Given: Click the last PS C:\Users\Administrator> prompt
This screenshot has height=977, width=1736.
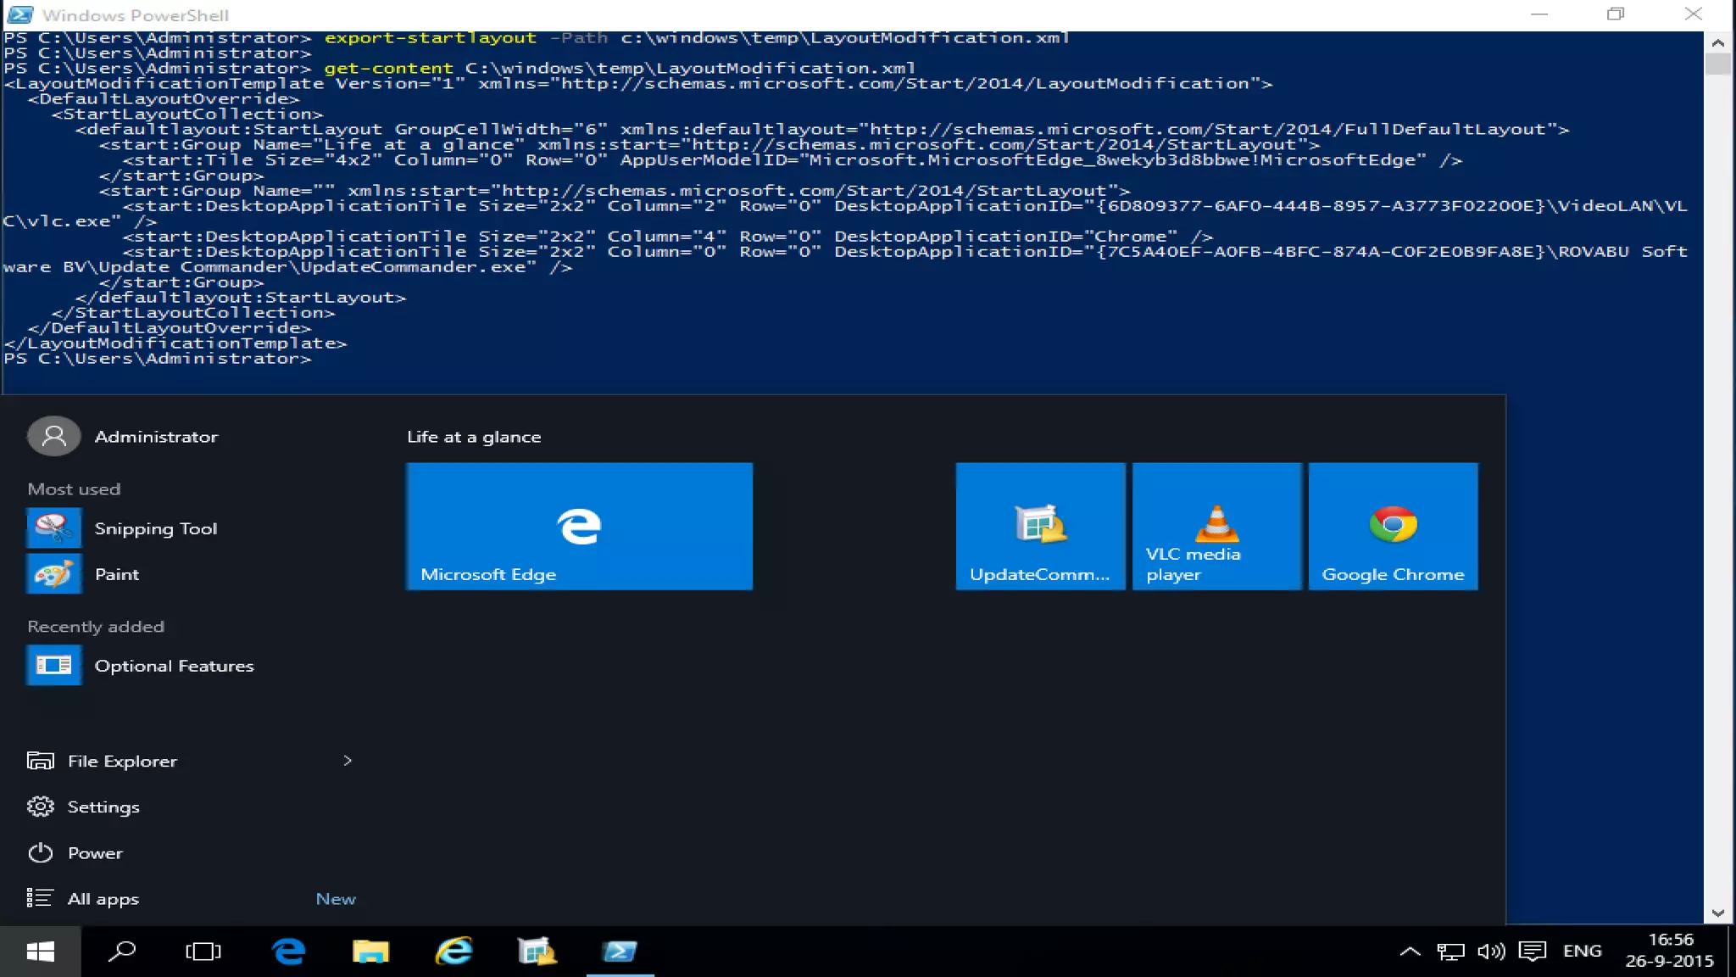Looking at the screenshot, I should (157, 359).
